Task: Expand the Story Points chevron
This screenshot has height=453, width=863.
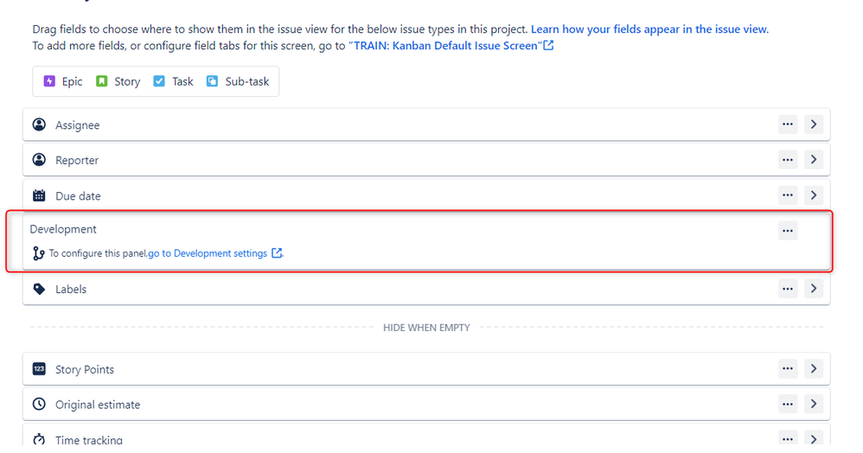Action: point(814,369)
